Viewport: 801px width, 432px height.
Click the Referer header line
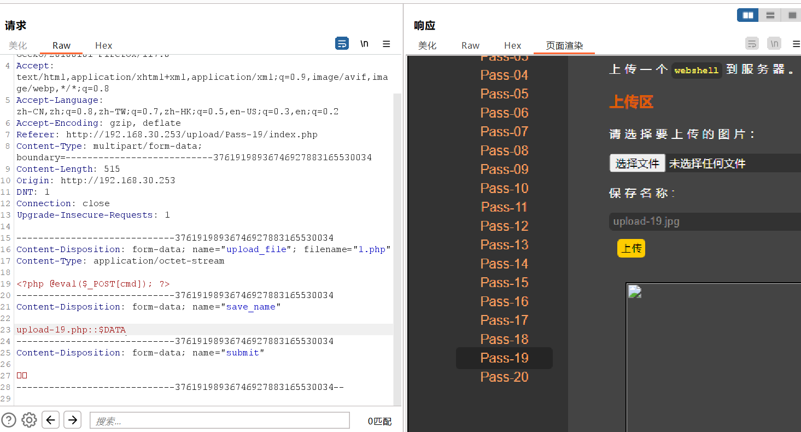167,135
